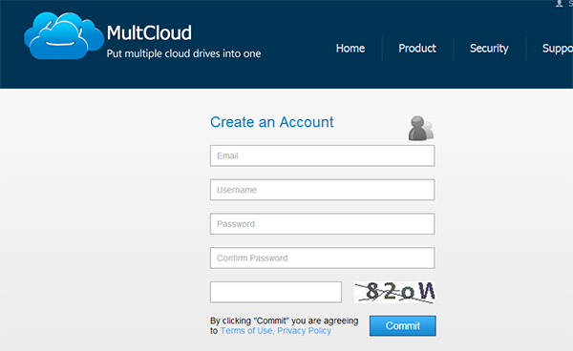573x351 pixels.
Task: Click the captcha image to refresh
Action: (x=394, y=292)
